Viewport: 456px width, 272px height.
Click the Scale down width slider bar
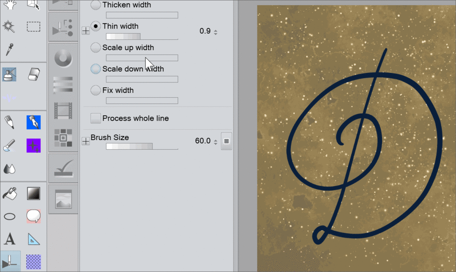(142, 79)
